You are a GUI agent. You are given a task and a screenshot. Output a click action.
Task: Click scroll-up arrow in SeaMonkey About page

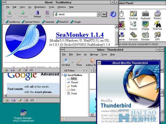(116, 26)
